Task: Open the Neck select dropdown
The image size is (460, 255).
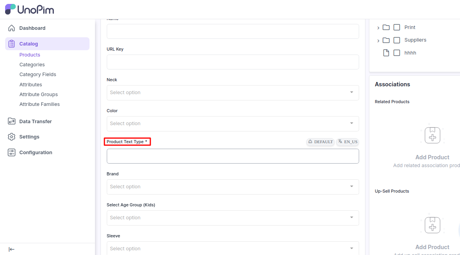Action: (x=233, y=93)
